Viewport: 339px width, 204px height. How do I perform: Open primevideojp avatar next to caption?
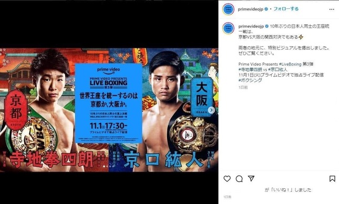[x=228, y=28]
